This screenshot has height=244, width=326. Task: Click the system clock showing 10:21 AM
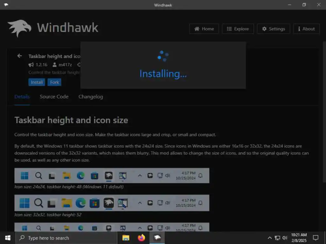point(299,238)
